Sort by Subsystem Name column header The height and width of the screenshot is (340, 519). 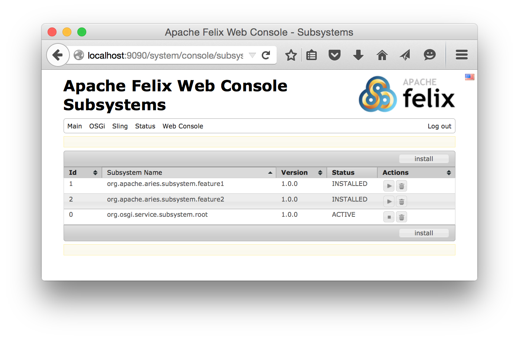[189, 173]
